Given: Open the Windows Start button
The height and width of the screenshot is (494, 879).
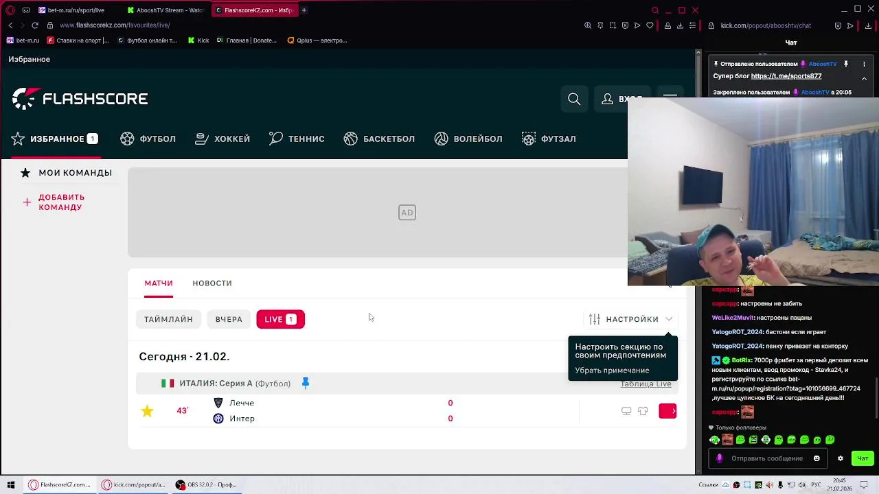Looking at the screenshot, I should tap(10, 484).
